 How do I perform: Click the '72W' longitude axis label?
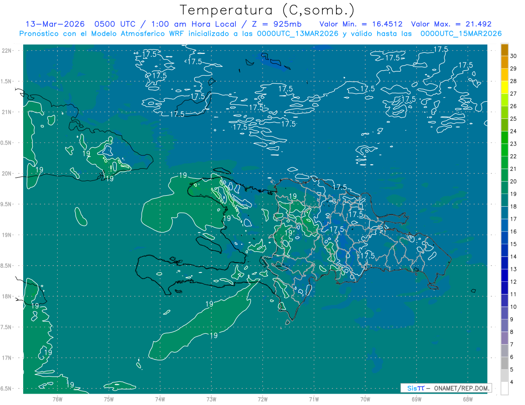click(263, 399)
